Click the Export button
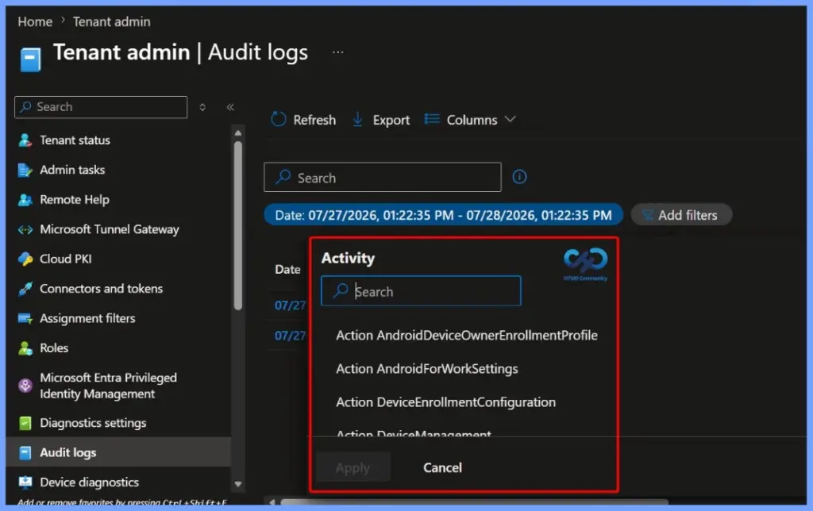The height and width of the screenshot is (511, 813). pos(381,120)
